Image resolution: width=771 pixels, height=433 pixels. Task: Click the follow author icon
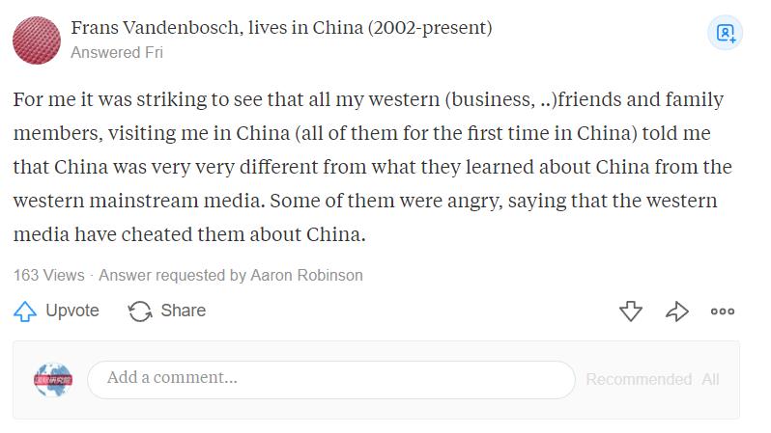[726, 34]
